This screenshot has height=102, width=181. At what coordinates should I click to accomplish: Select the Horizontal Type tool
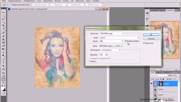point(3,63)
